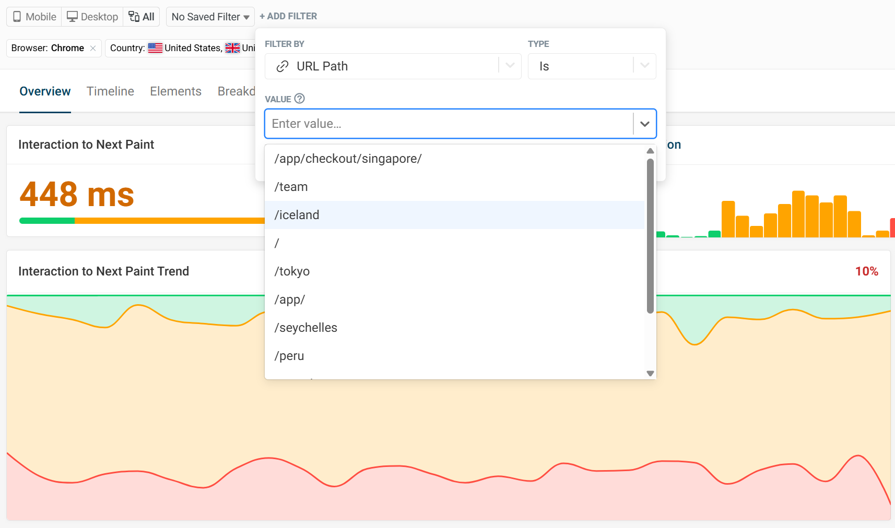Image resolution: width=895 pixels, height=528 pixels.
Task: Go to the Overview tab
Action: click(x=45, y=91)
